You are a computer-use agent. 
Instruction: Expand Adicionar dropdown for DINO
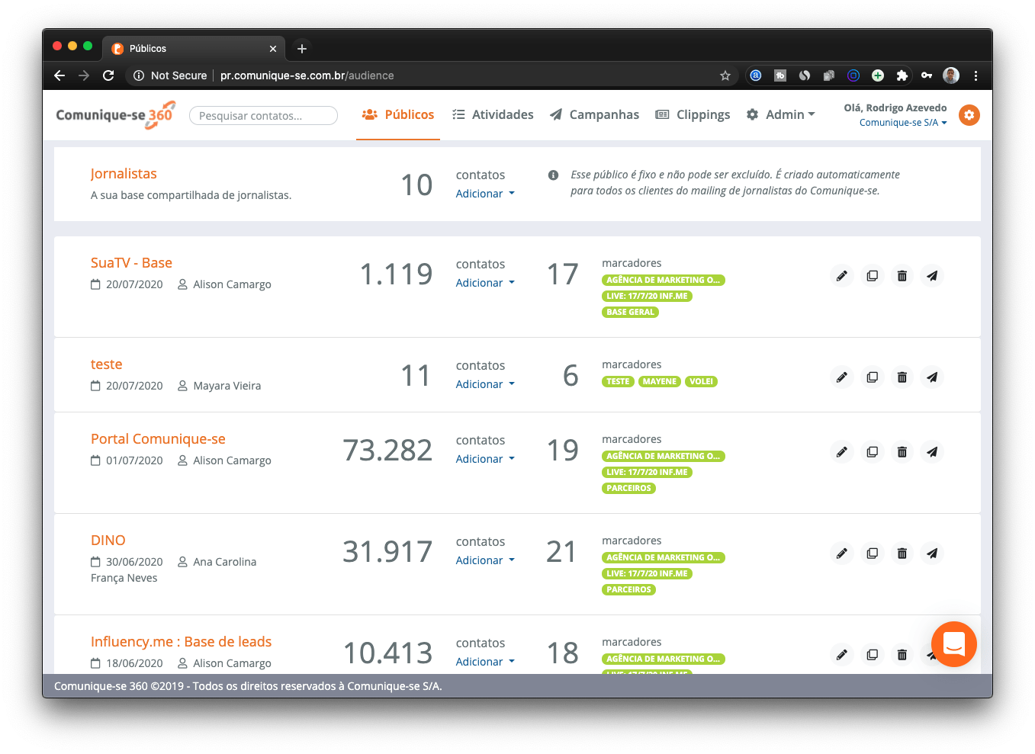coord(485,560)
